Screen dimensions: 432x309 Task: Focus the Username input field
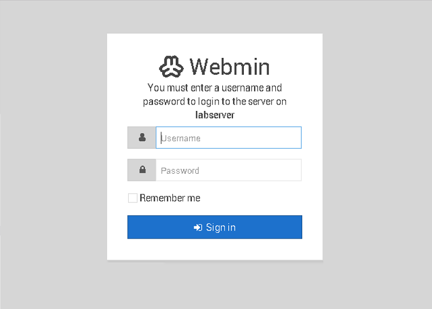[x=229, y=137]
